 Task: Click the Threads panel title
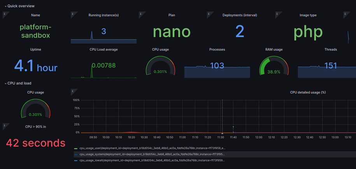(x=331, y=49)
